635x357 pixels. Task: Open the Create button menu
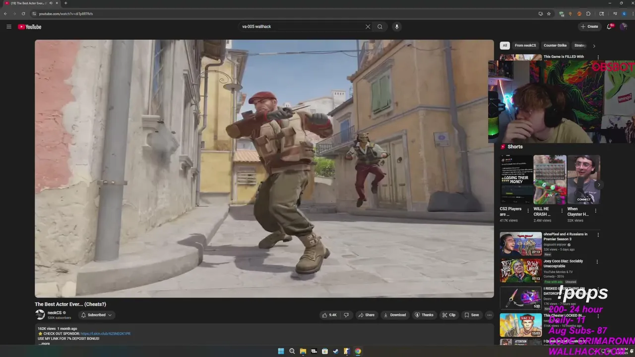point(589,27)
